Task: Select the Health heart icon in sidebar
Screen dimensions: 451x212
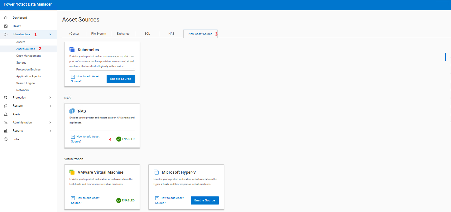Action: (x=5, y=26)
